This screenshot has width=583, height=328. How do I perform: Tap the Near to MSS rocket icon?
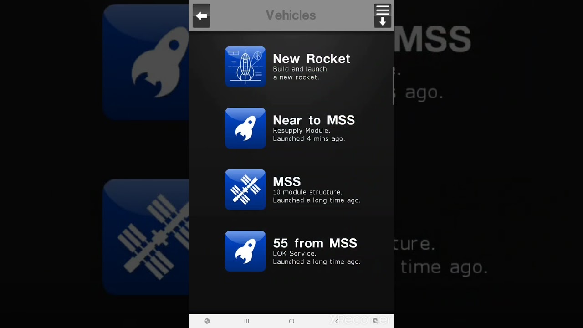point(245,128)
